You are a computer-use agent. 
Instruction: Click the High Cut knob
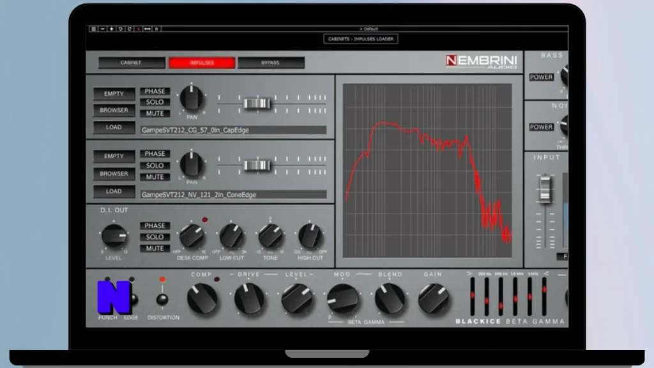point(310,236)
